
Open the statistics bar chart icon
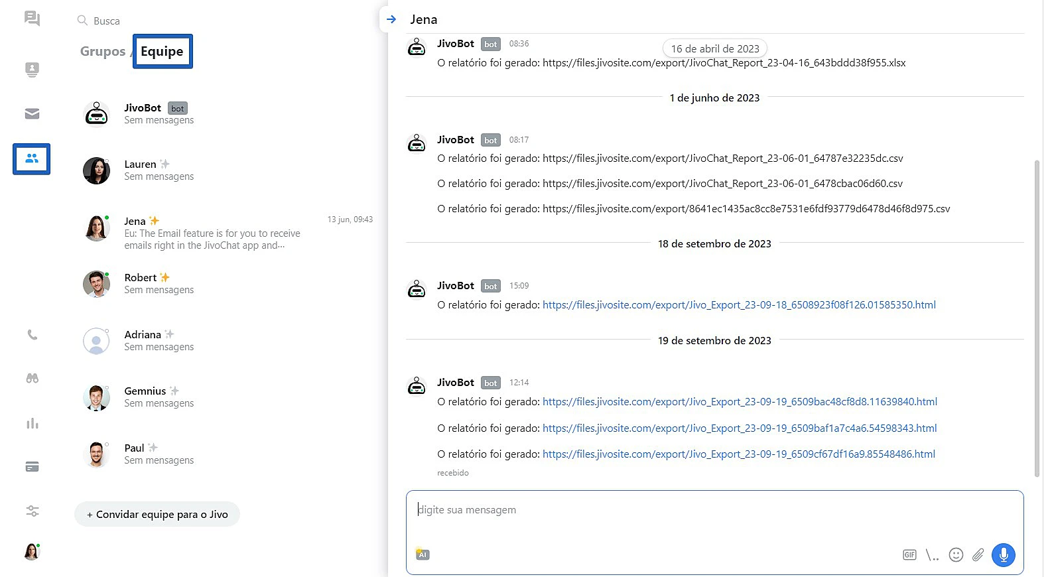click(32, 423)
